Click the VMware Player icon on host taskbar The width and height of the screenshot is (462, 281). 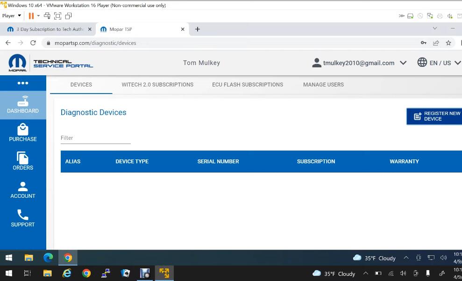164,274
